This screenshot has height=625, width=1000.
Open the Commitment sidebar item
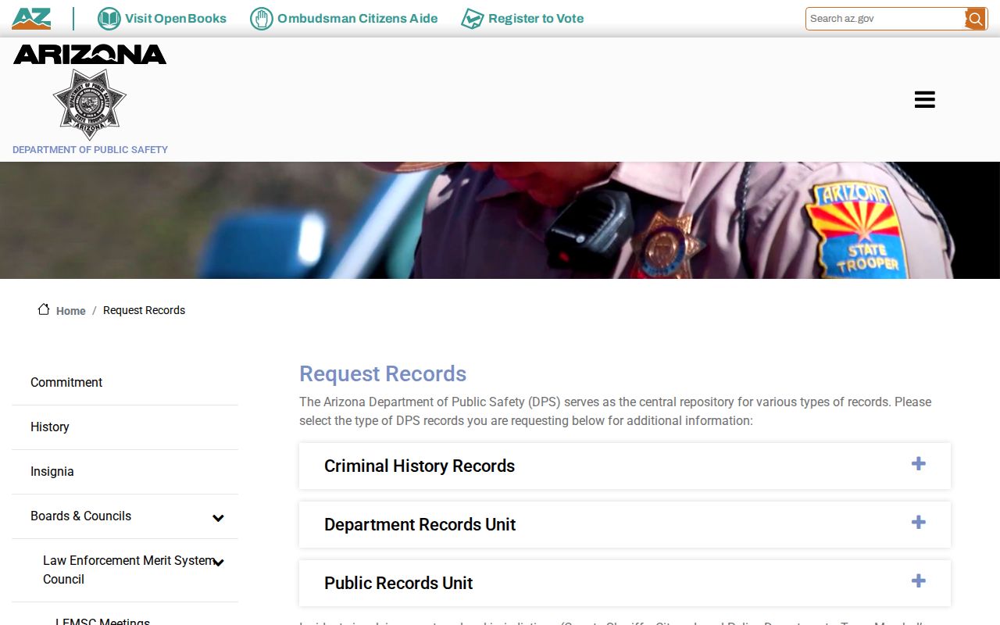tap(66, 382)
